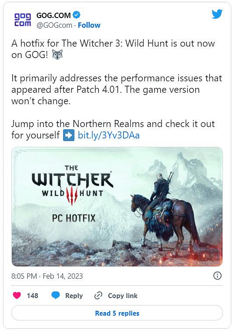Image resolution: width=233 pixels, height=331 pixels.
Task: Open the Witcher 3 PC Hotfix image
Action: click(117, 207)
